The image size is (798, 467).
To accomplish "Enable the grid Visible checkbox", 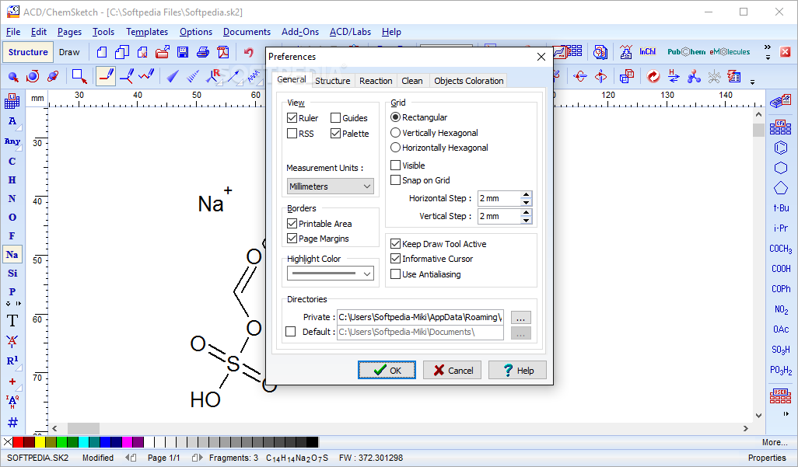I will [395, 166].
